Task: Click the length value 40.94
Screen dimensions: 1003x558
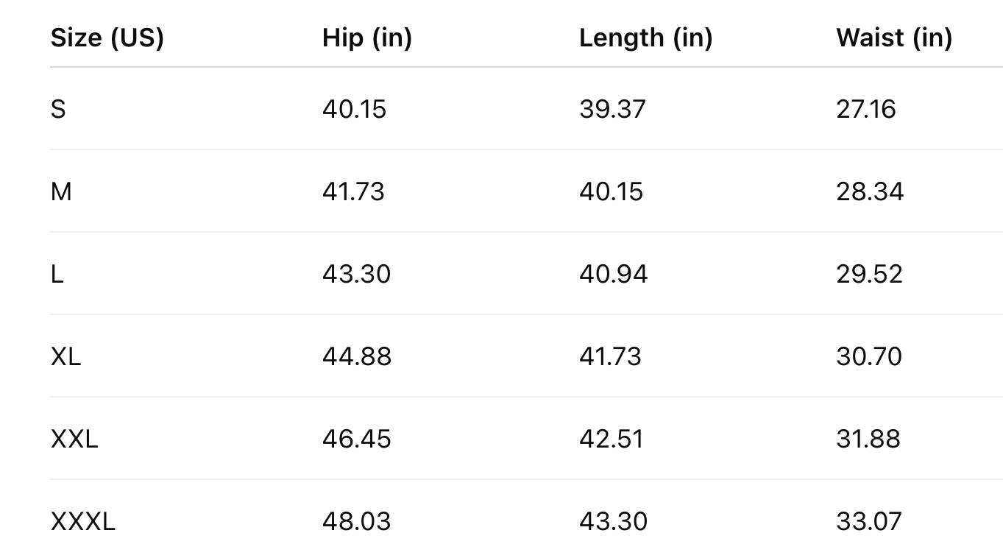Action: (x=613, y=274)
